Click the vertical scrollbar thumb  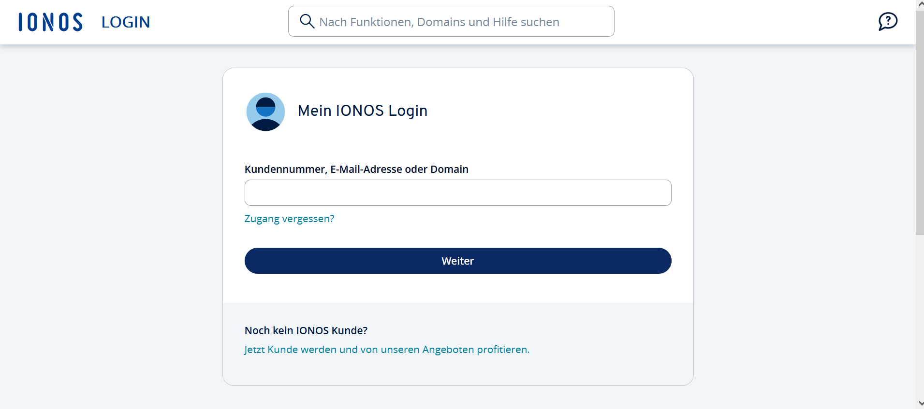click(x=920, y=123)
